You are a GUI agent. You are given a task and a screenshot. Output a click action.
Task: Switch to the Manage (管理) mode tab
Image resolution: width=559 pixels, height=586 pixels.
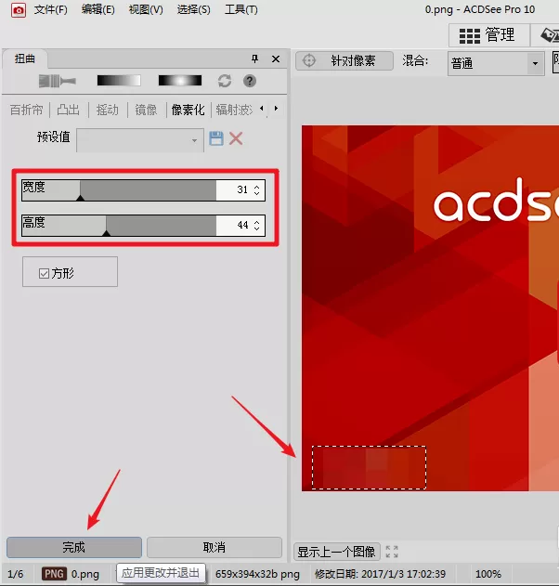489,35
